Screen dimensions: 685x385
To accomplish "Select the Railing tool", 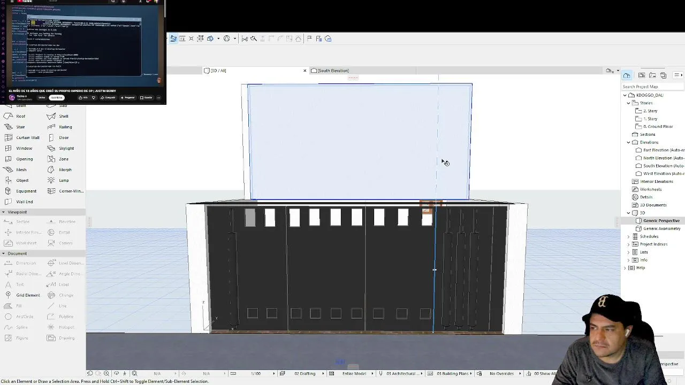I will point(59,127).
